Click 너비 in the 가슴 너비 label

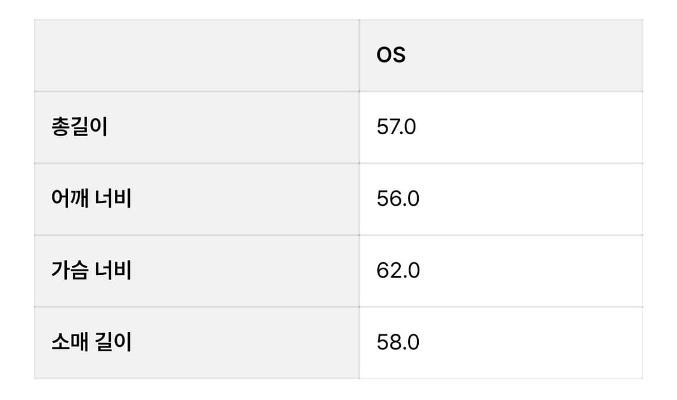click(114, 270)
